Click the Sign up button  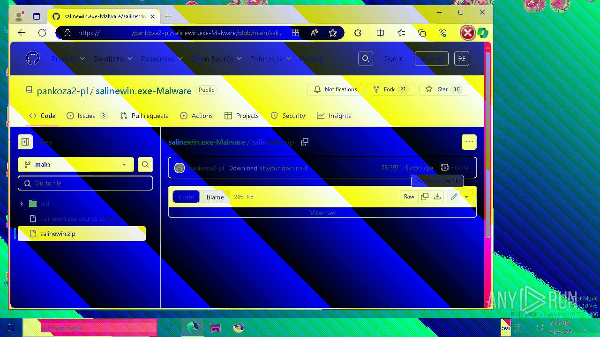[x=432, y=59]
